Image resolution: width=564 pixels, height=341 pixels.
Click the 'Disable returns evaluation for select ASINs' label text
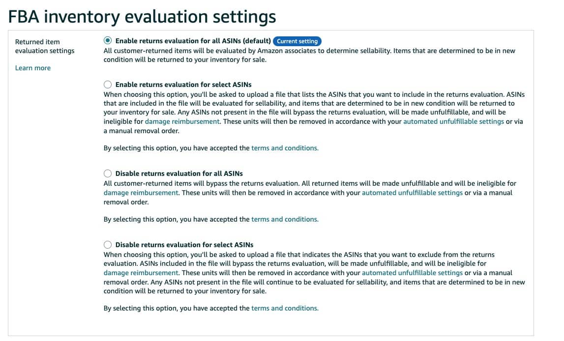click(184, 245)
